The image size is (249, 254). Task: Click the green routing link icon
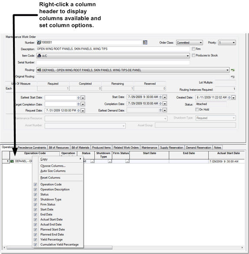(232, 70)
